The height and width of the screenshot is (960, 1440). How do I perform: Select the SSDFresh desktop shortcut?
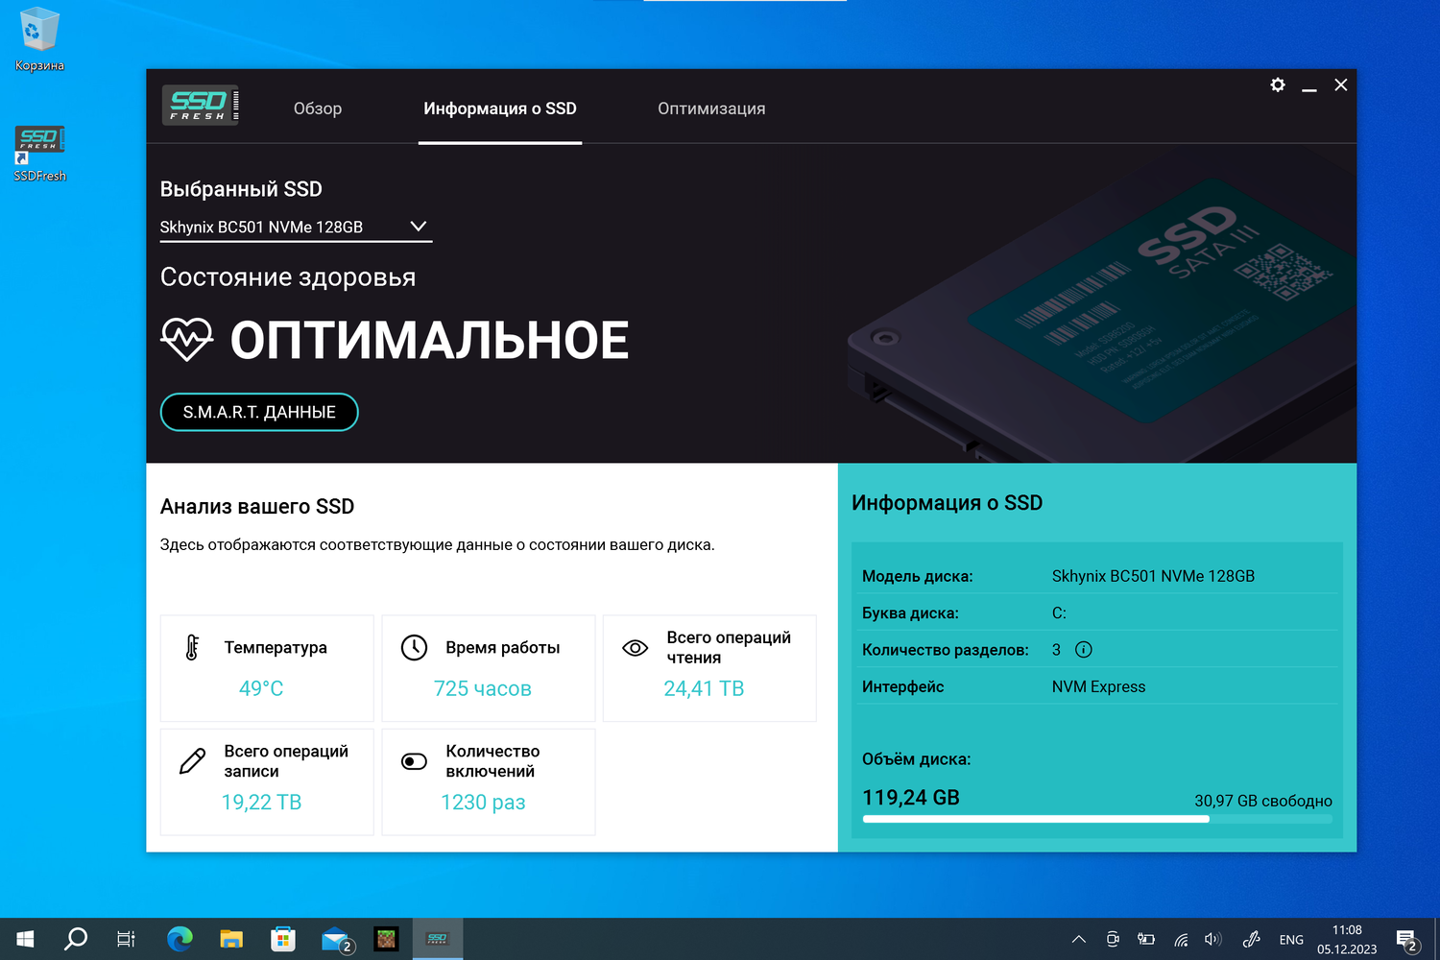pyautogui.click(x=39, y=154)
